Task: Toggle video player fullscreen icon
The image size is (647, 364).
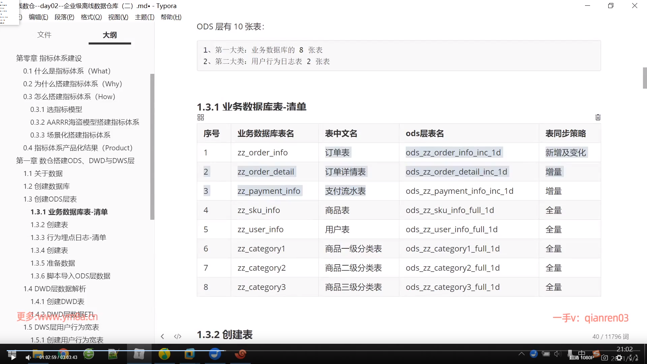Action: coord(634,358)
